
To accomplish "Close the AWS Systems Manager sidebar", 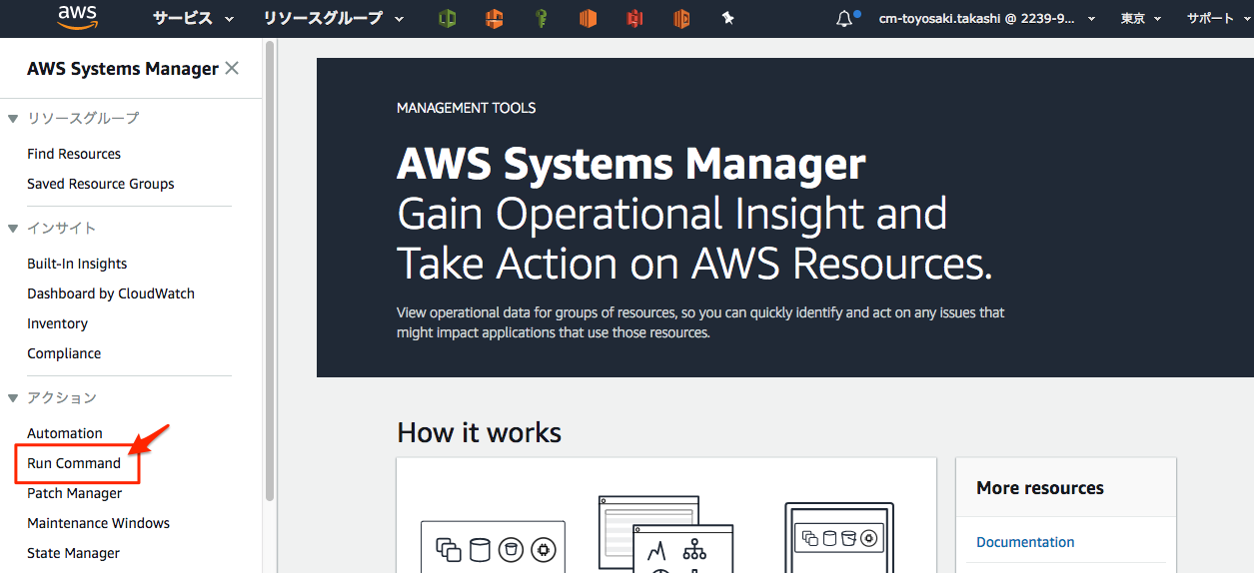I will pyautogui.click(x=232, y=68).
